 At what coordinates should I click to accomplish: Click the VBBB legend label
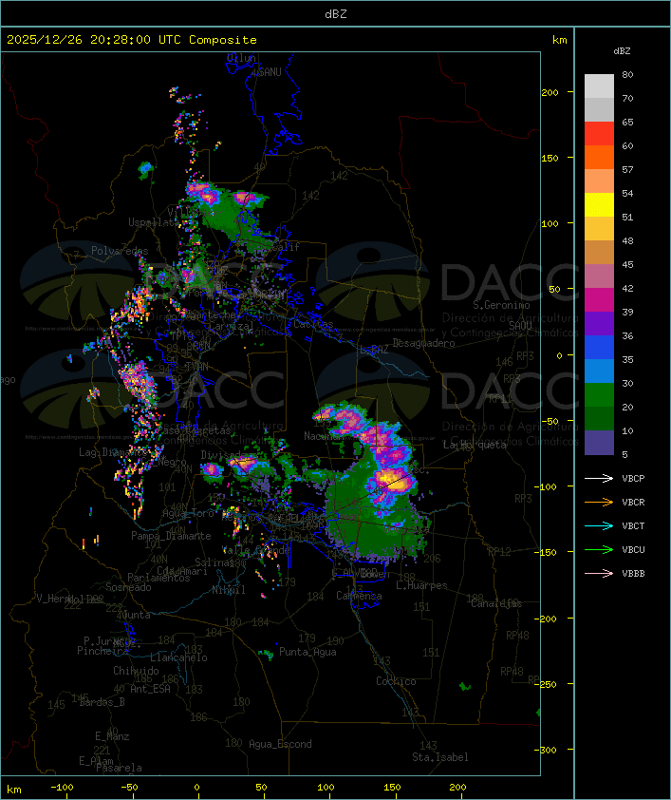(633, 574)
